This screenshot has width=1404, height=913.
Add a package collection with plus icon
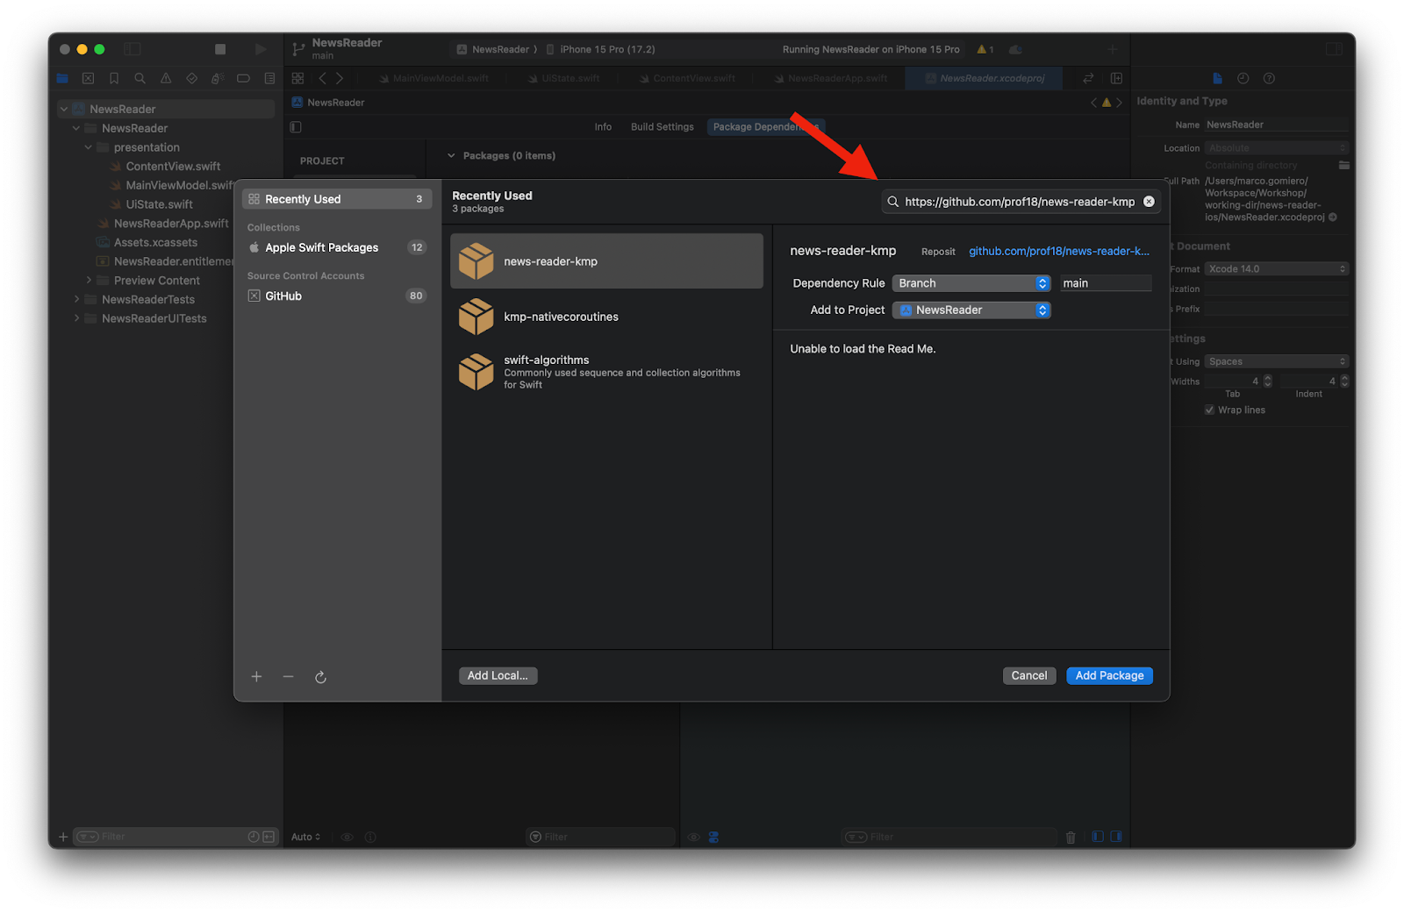point(256,676)
